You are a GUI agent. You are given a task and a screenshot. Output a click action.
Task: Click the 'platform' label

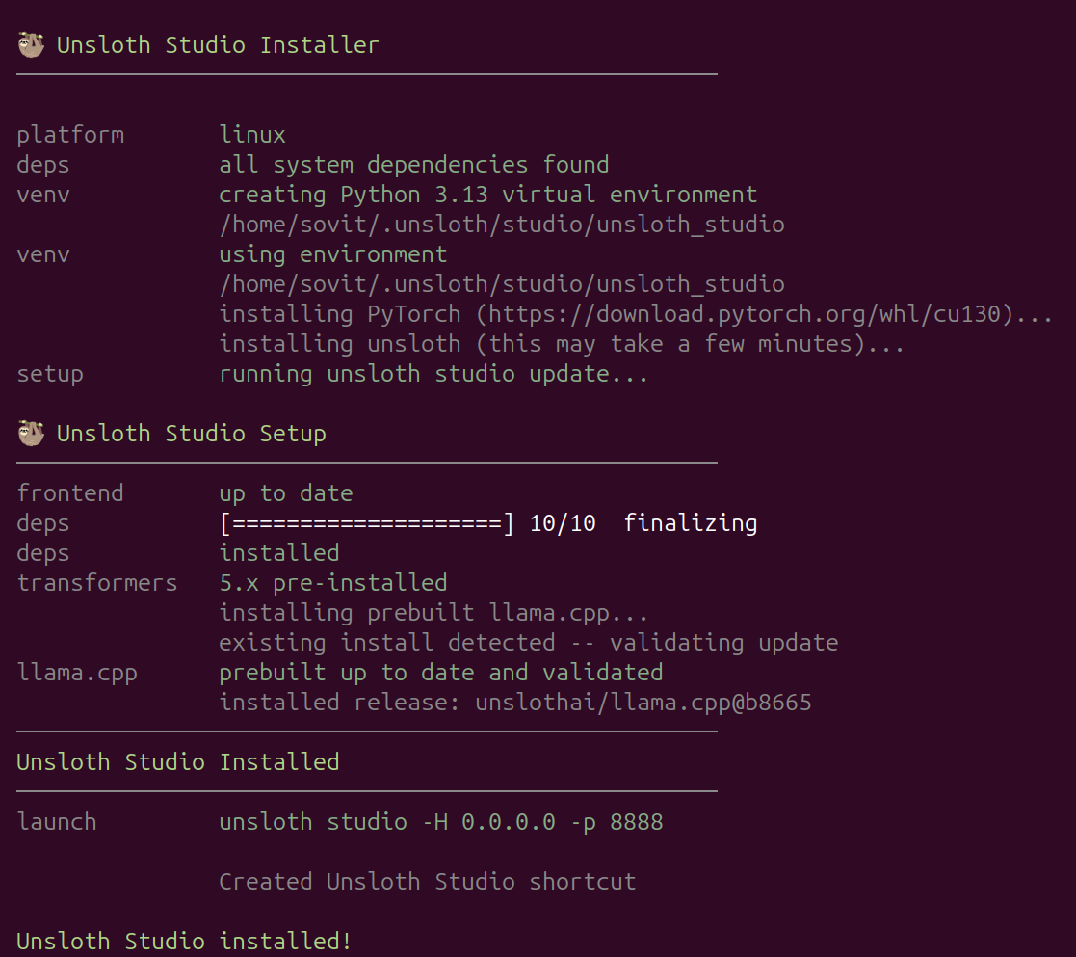tap(70, 135)
